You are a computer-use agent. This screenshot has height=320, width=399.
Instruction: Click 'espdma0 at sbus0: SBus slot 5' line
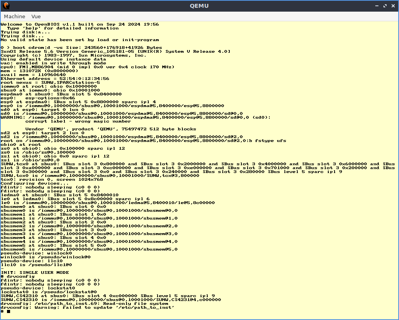point(61,94)
